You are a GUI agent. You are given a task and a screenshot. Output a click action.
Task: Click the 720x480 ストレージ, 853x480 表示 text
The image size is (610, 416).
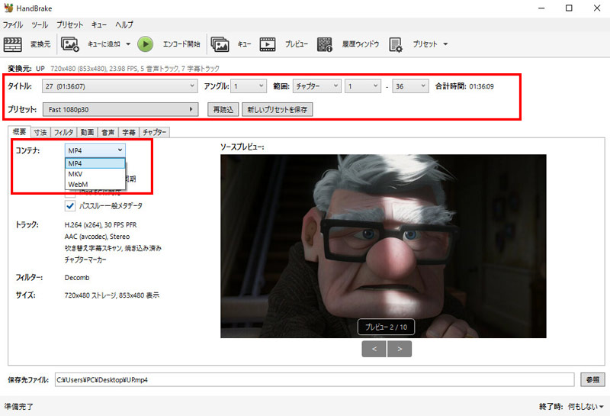pyautogui.click(x=112, y=295)
